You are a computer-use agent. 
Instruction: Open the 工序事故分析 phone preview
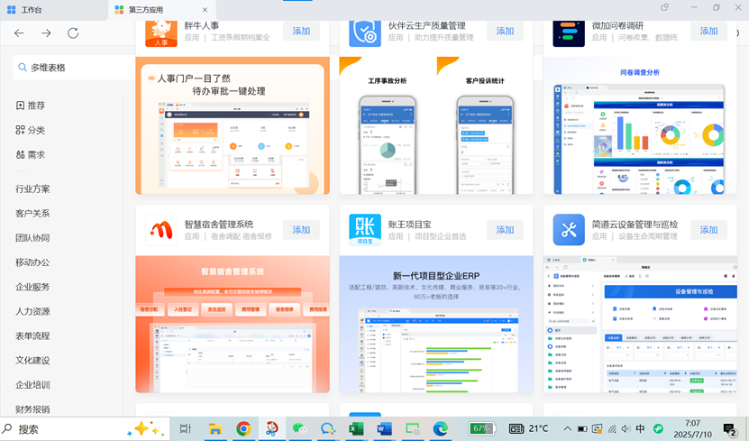[388, 136]
